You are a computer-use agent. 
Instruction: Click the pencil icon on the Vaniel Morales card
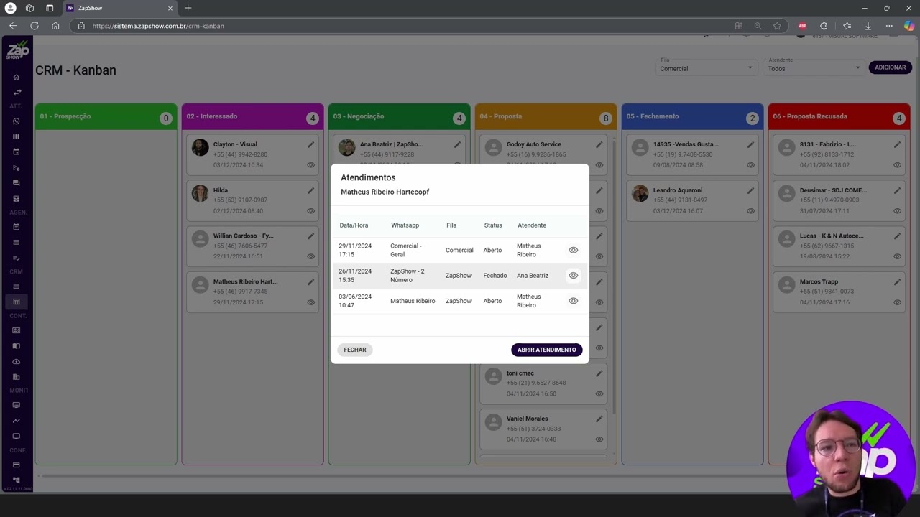tap(599, 419)
